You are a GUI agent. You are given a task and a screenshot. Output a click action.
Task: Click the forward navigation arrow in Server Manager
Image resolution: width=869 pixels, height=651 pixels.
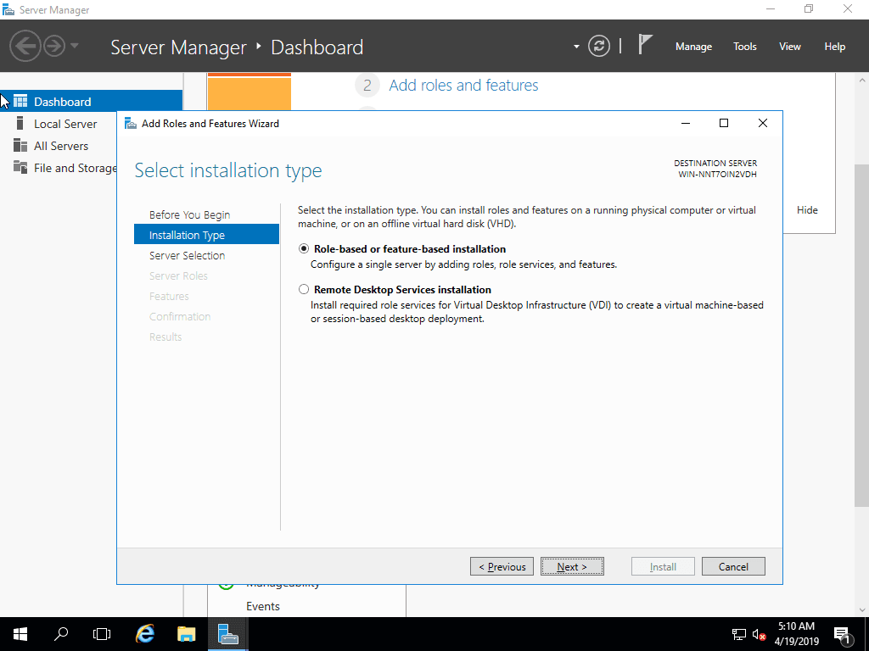click(x=54, y=46)
